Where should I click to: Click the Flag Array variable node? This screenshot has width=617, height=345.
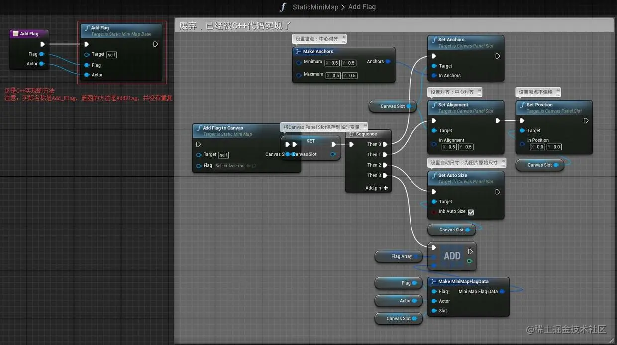[399, 256]
